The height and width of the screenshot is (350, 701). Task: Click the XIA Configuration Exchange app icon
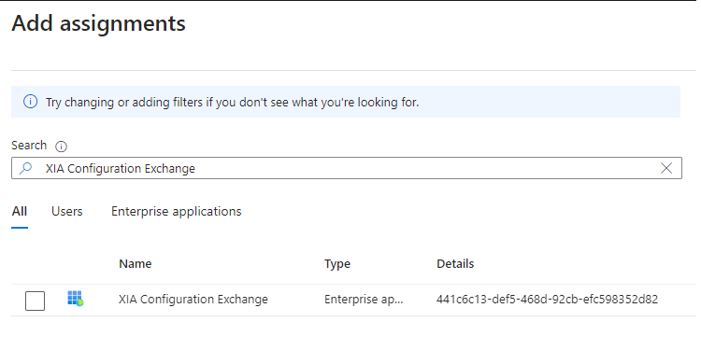point(76,299)
